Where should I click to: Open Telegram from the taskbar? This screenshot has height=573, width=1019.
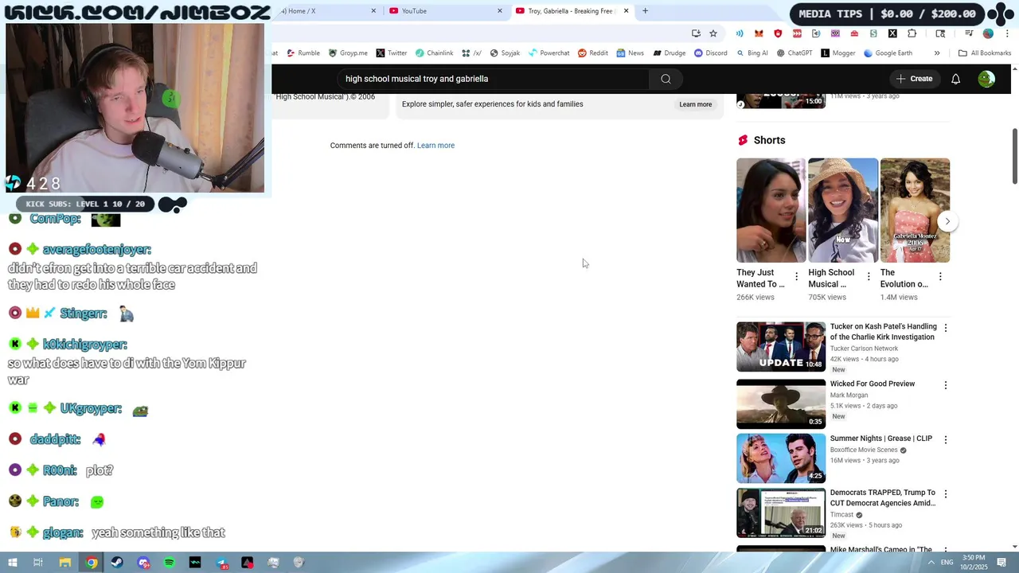tap(221, 563)
